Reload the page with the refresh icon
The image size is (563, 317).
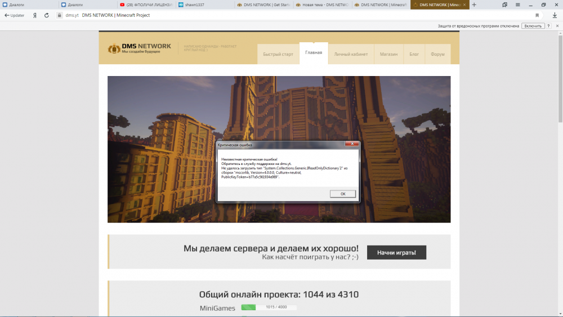47,15
